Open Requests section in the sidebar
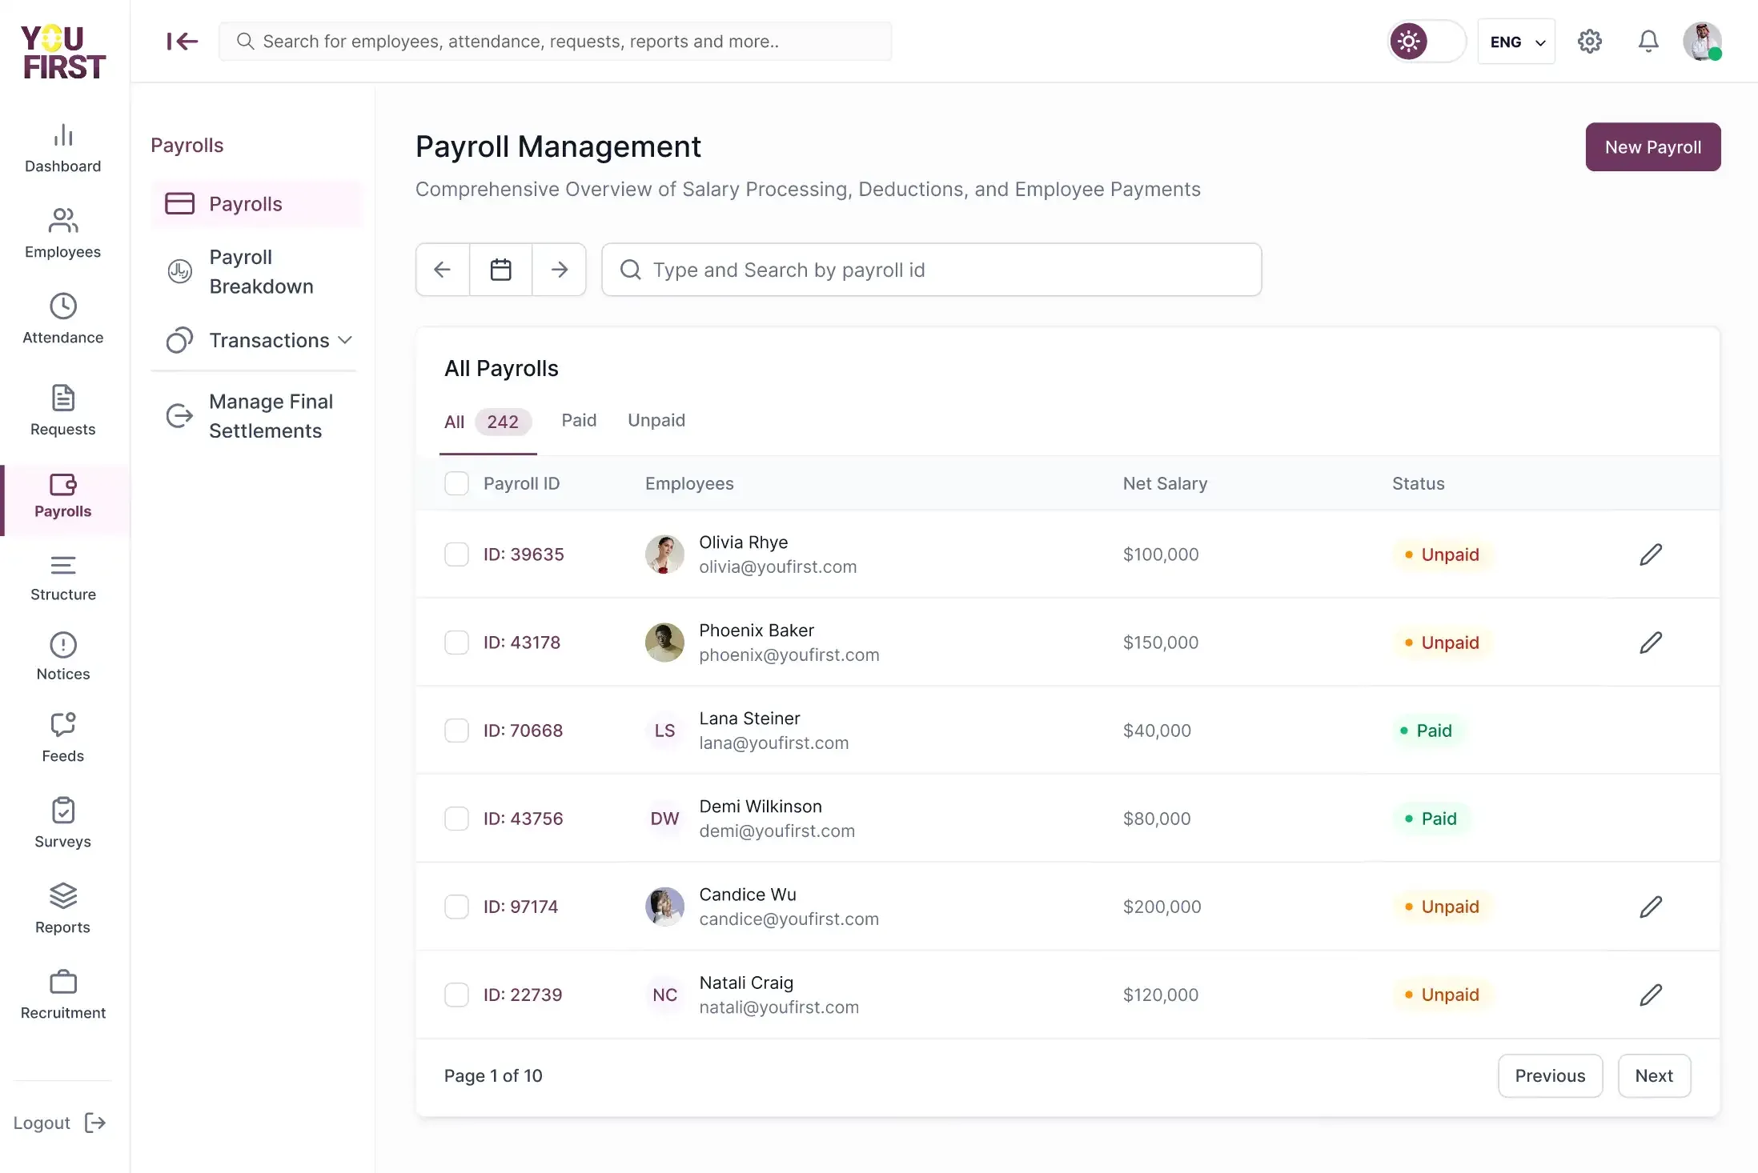This screenshot has height=1173, width=1758. coord(63,410)
